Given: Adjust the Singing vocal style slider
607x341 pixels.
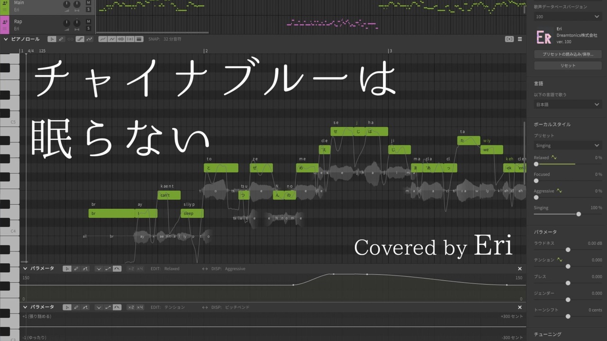Looking at the screenshot, I should click(579, 214).
